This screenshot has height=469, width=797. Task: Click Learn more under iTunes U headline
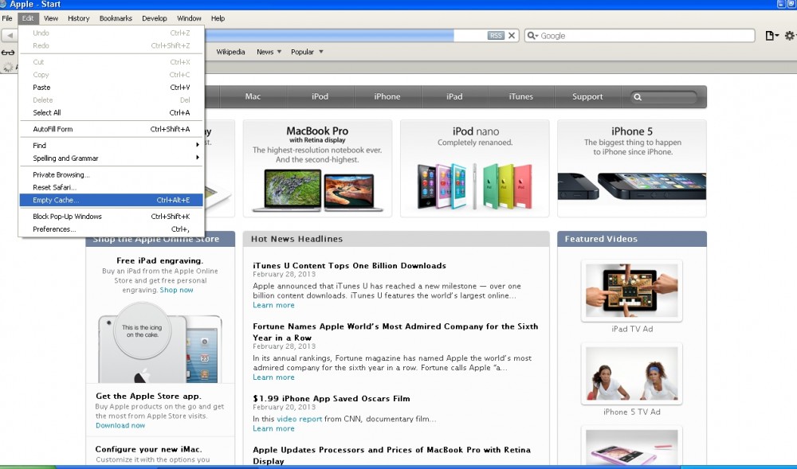coord(273,305)
